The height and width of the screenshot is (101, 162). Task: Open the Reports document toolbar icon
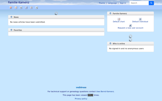(31, 8)
